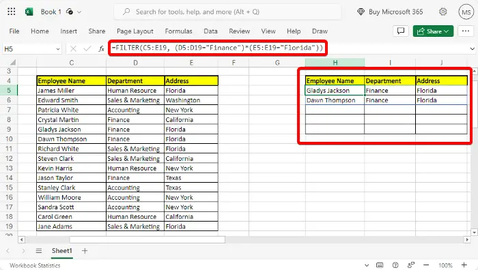Open the Review tab

239,31
